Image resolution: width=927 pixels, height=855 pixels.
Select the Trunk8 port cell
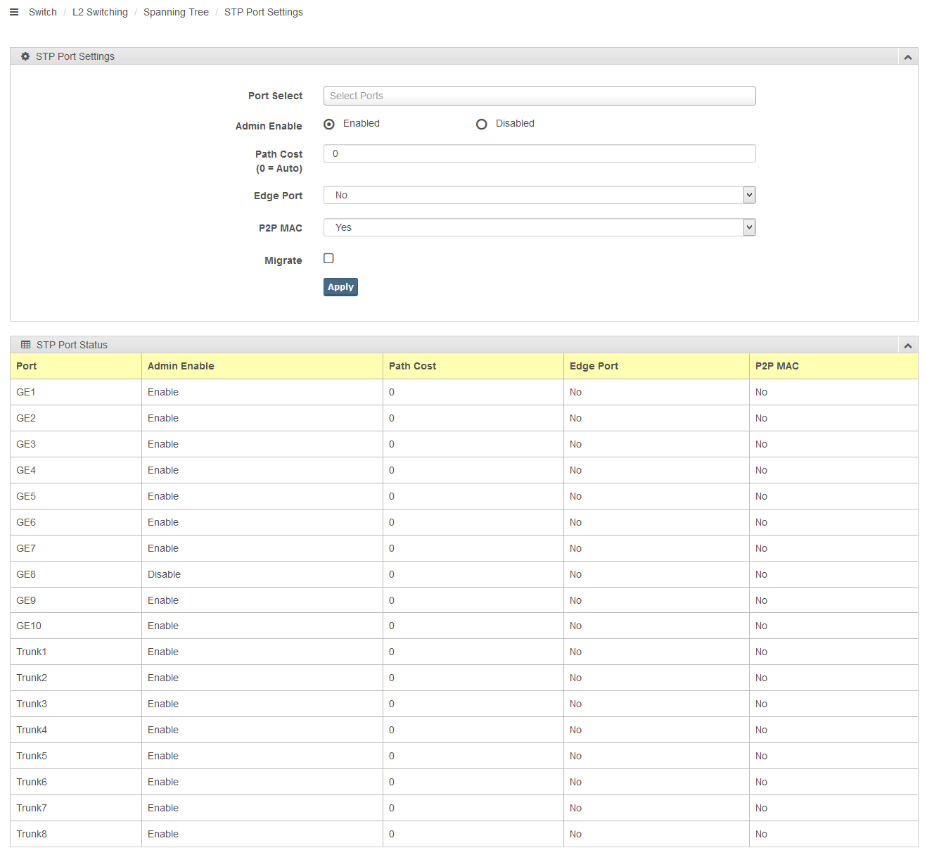(x=76, y=834)
